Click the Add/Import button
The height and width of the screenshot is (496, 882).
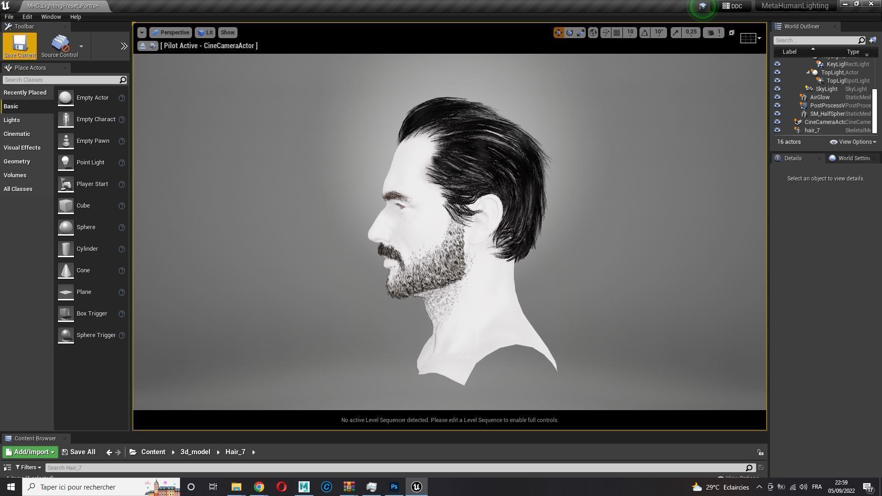pos(30,452)
